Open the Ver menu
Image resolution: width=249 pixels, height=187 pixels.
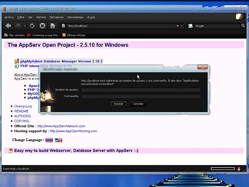tap(30, 17)
